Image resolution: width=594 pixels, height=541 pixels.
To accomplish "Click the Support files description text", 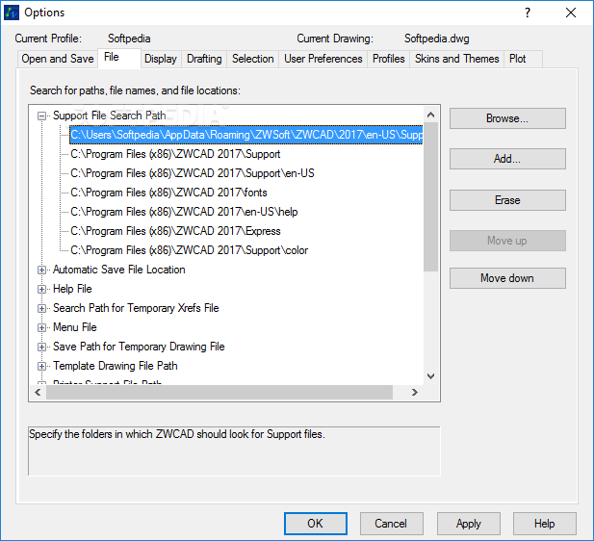I will tap(177, 434).
